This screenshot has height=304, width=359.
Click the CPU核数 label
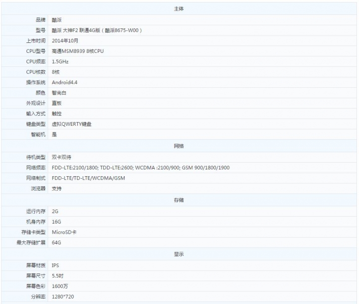(36, 72)
